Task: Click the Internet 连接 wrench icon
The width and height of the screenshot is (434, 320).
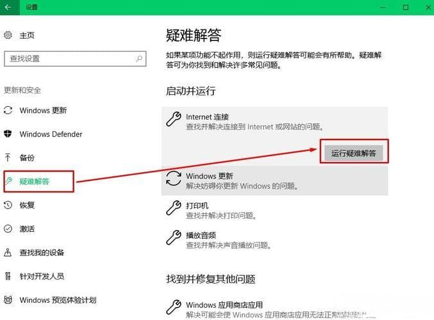Action: 174,119
